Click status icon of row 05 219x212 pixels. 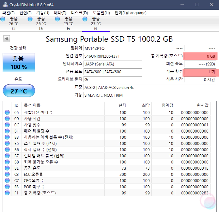point(7,112)
